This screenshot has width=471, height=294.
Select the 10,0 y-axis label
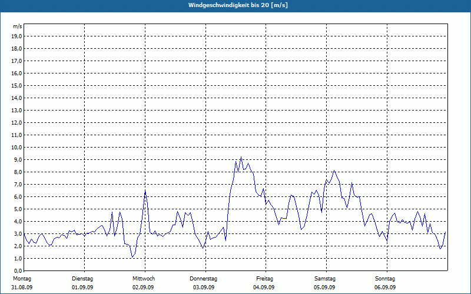click(x=16, y=148)
